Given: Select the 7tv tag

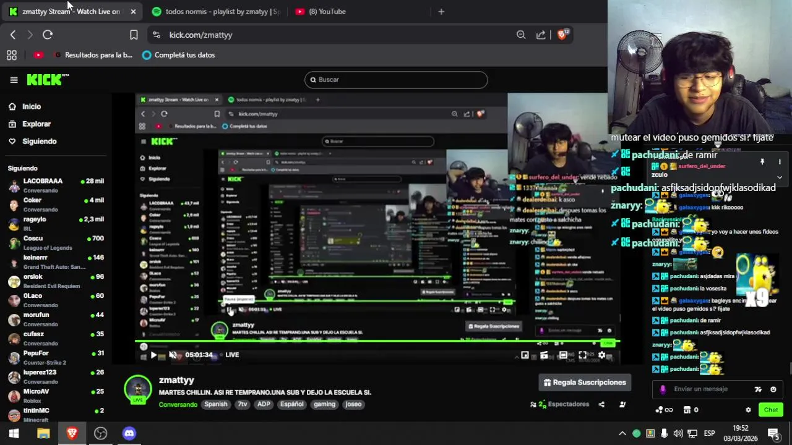Looking at the screenshot, I should 243,404.
